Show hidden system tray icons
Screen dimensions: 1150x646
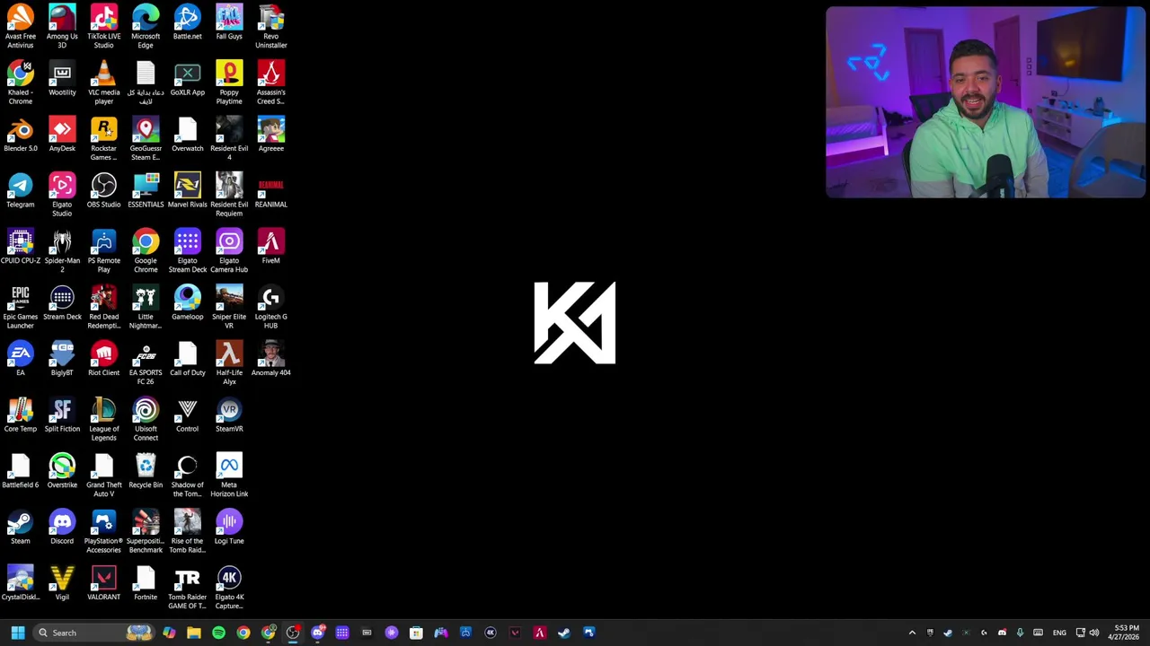[x=912, y=633]
